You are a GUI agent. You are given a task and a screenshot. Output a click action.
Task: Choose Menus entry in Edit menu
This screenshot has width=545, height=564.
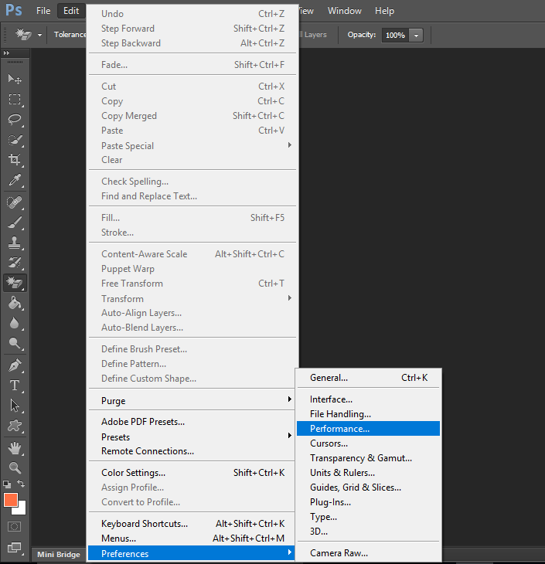(192, 539)
